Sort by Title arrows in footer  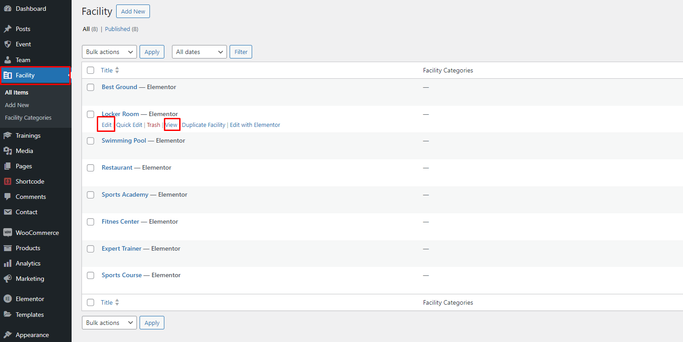(117, 302)
